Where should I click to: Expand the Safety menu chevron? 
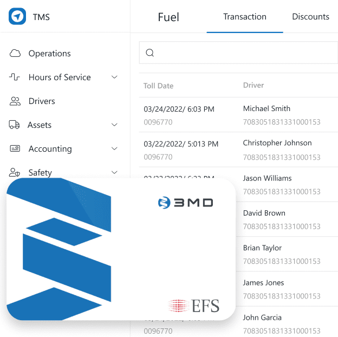(x=114, y=172)
